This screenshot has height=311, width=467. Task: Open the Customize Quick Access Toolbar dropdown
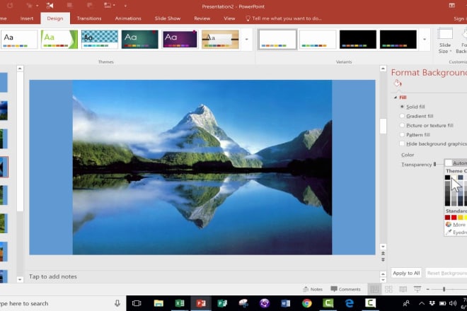click(125, 6)
